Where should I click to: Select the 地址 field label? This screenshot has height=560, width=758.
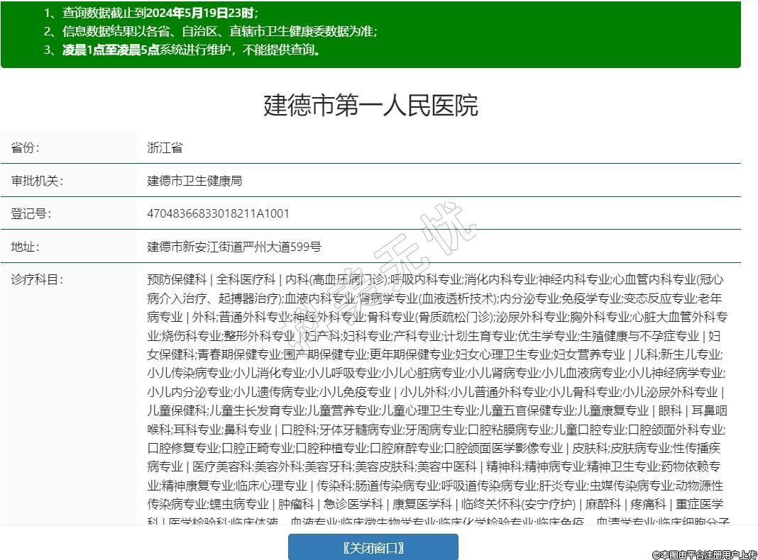[25, 247]
